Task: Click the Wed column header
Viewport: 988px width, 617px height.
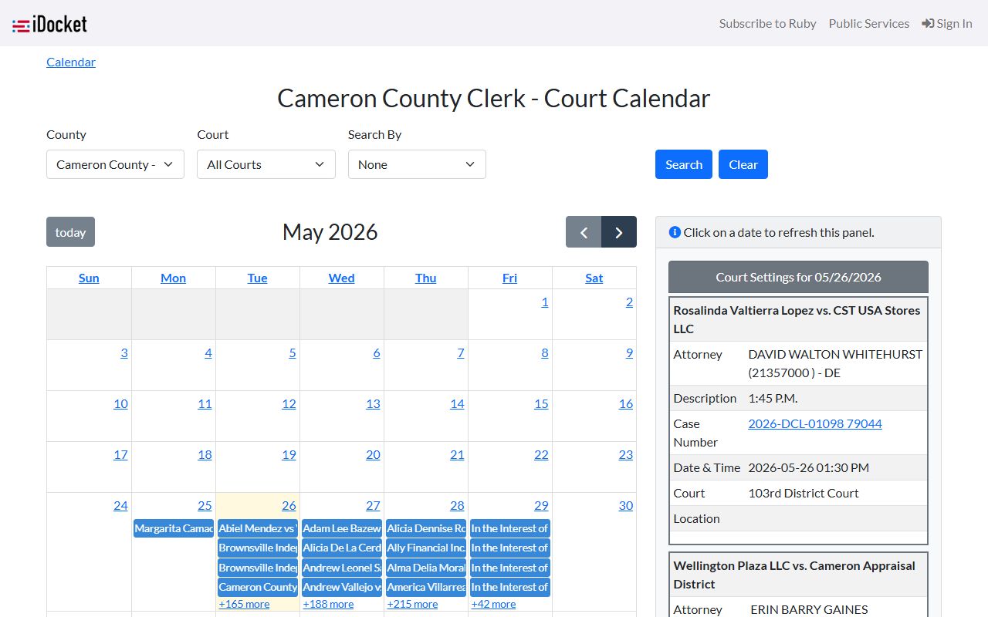Action: pyautogui.click(x=341, y=278)
